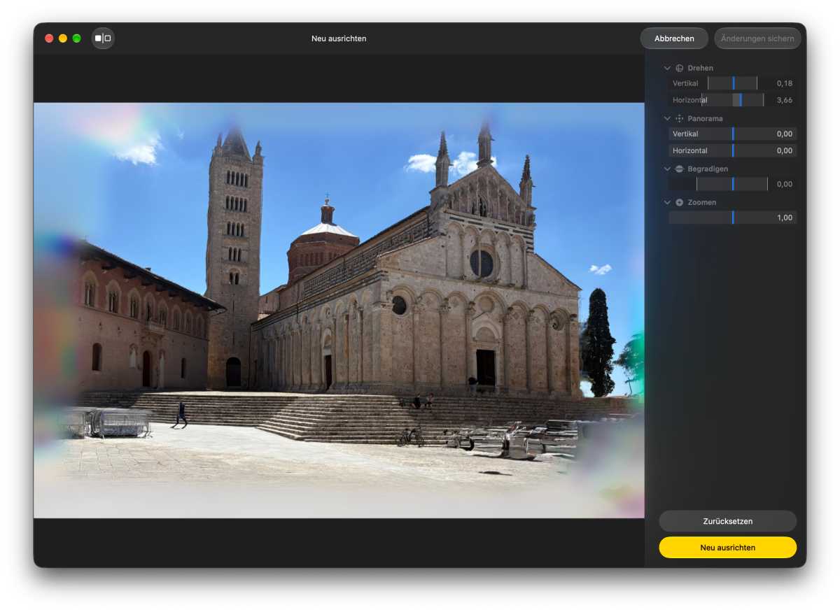Collapse the Begradigen section chevron
840x612 pixels.
click(x=667, y=169)
